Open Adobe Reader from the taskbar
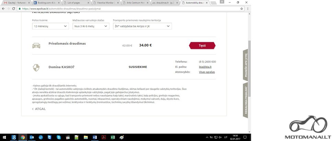Screen dimensions: 333x141 104,137
